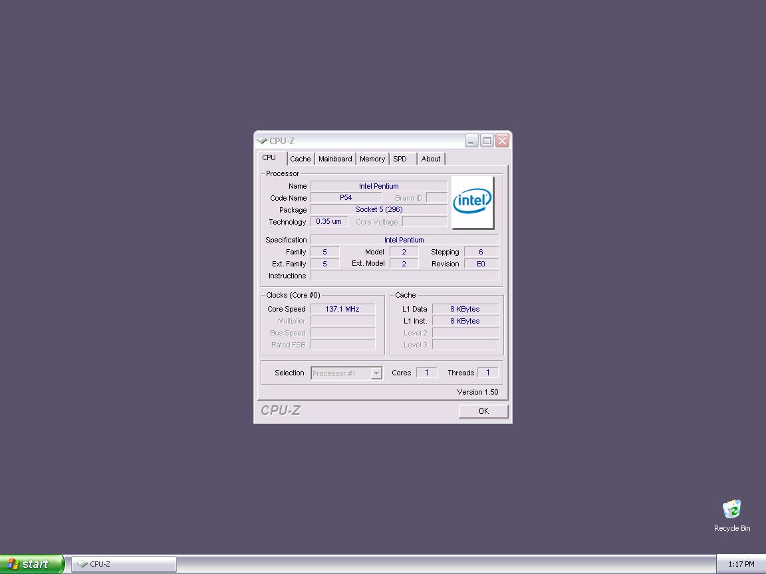Click the Version 1.50 text
This screenshot has width=766, height=574.
click(x=477, y=392)
